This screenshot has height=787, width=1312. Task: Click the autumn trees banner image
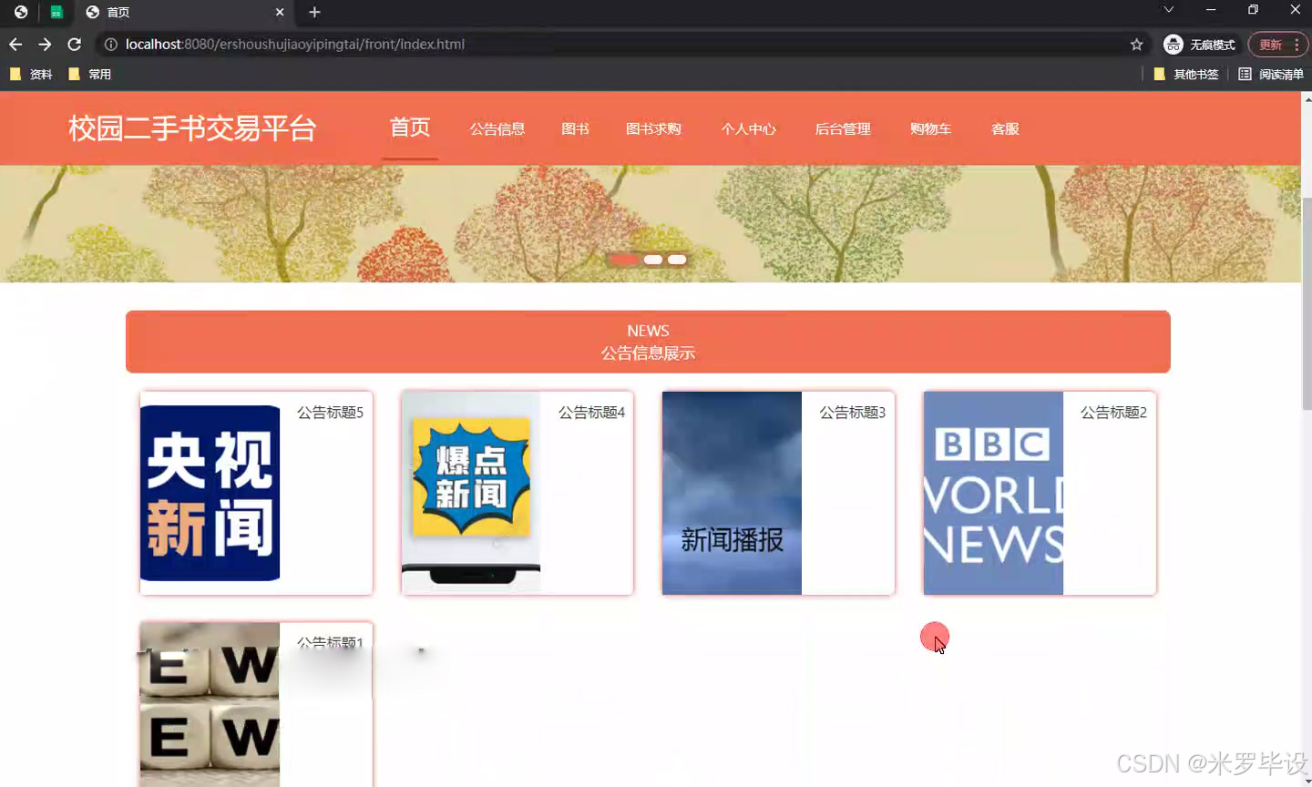coord(651,223)
